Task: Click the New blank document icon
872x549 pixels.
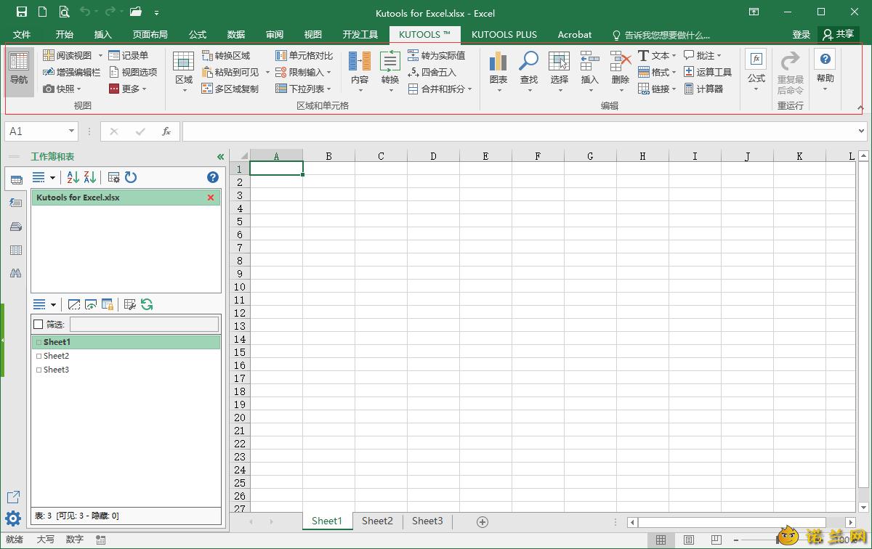Action: tap(43, 12)
